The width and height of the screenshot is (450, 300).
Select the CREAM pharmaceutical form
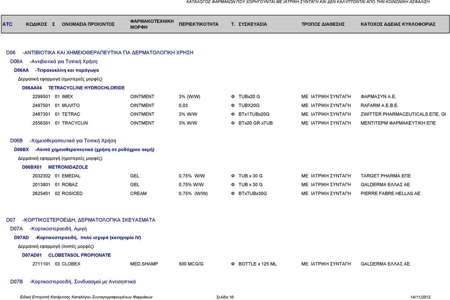click(138, 193)
